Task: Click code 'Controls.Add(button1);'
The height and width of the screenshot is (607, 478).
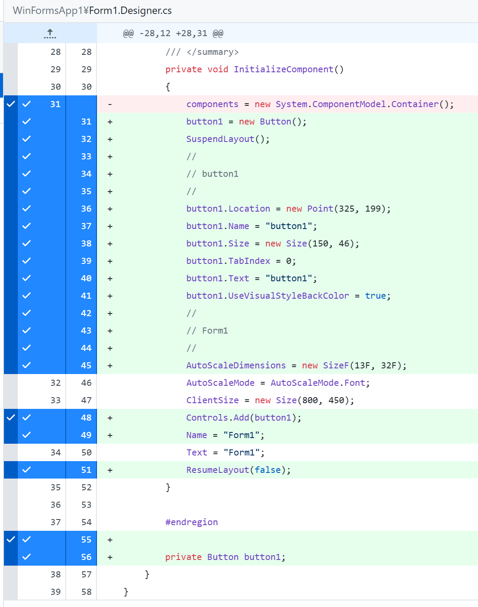Action: click(244, 418)
